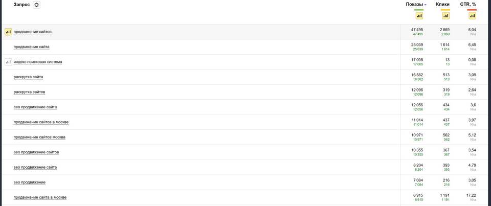Viewport: 491px width, 206px height.
Task: Open query раскрутка сайтов
Action: 30,92
